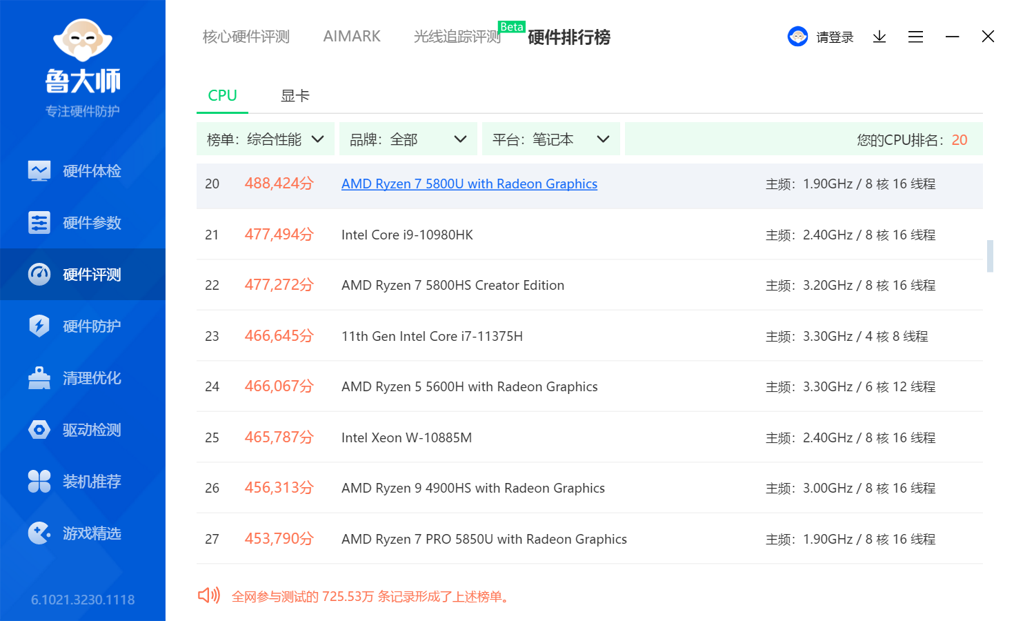This screenshot has width=1014, height=621.
Task: Click rank number 23
Action: point(212,337)
